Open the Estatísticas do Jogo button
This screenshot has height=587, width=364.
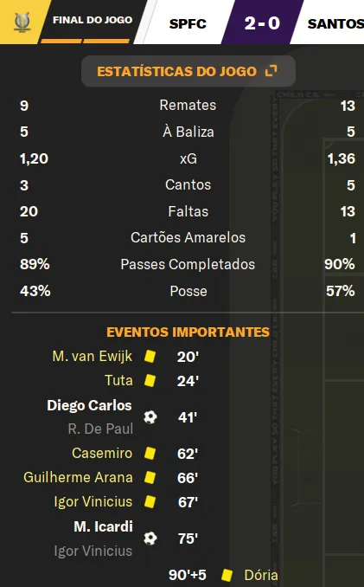(188, 71)
